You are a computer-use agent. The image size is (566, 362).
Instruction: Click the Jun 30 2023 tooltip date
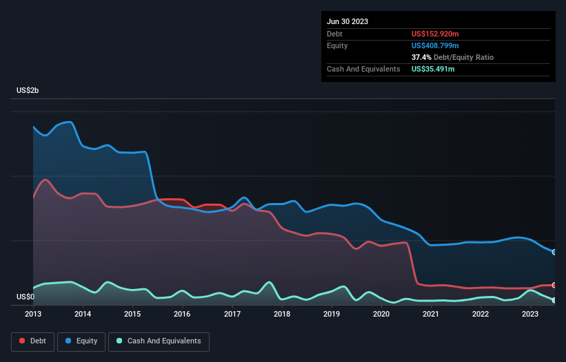pos(347,21)
